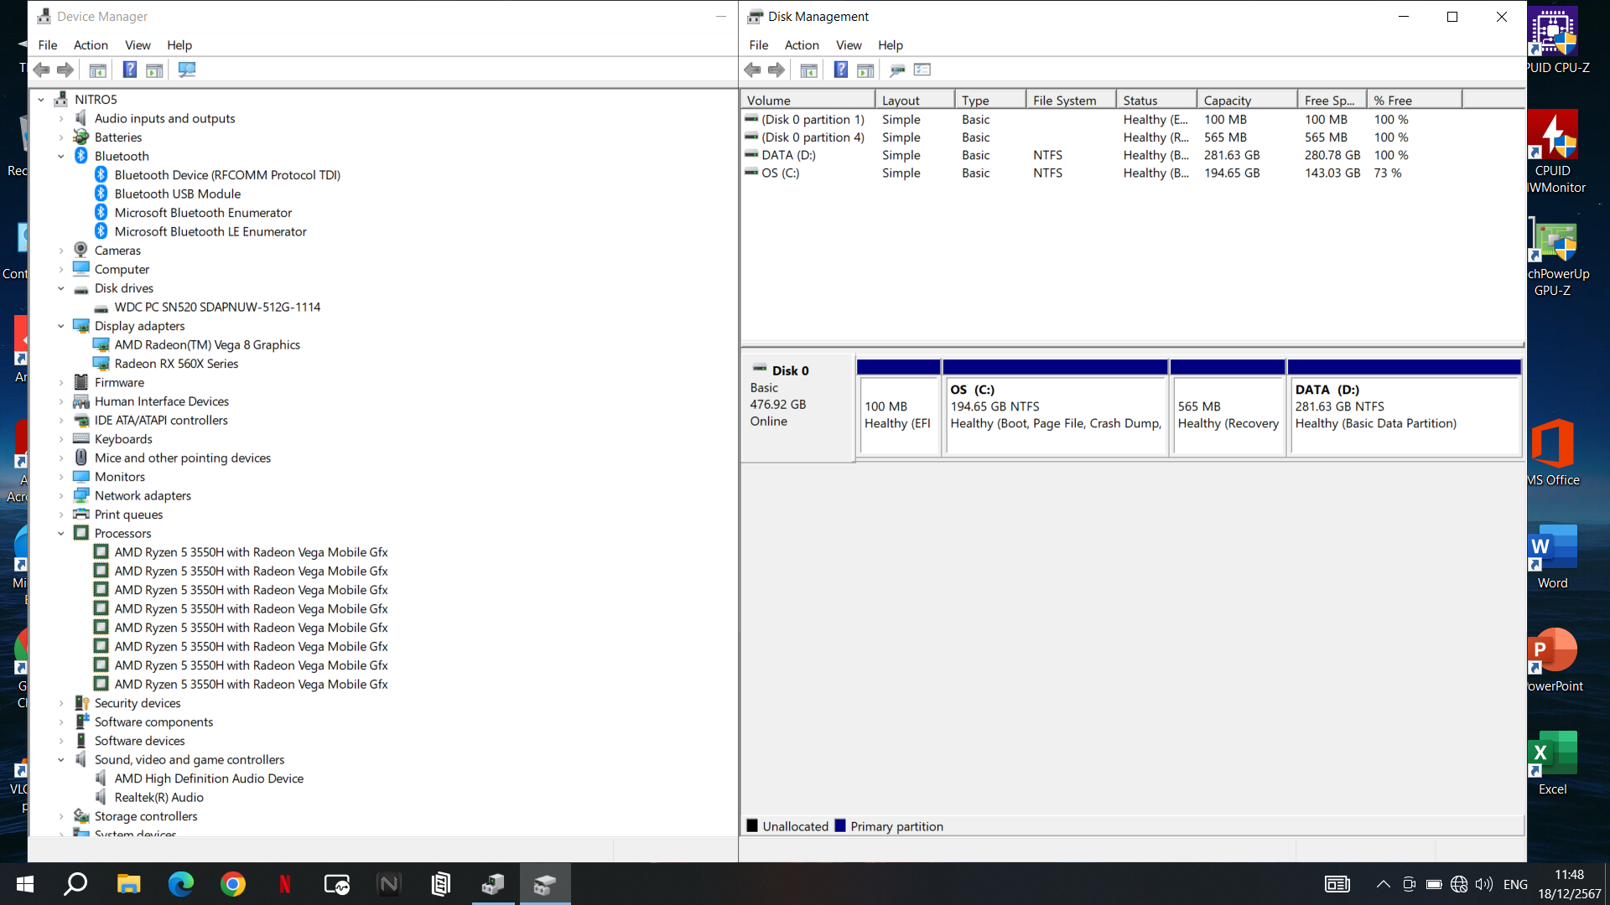This screenshot has height=905, width=1610.
Task: Click the scan for hardware changes monitor icon
Action: (187, 70)
